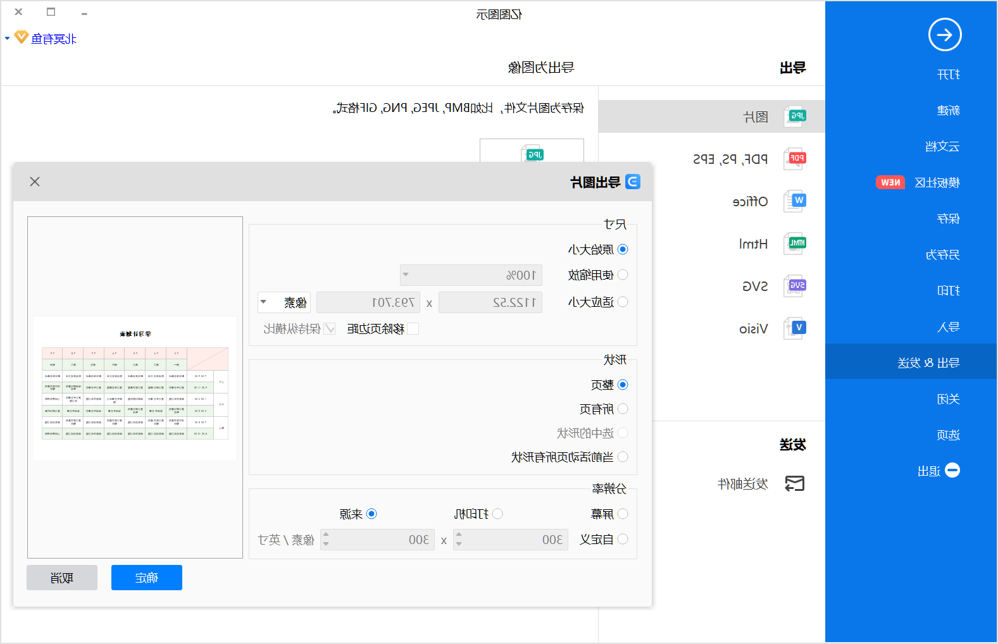Click the user account diamond badge icon

point(22,37)
